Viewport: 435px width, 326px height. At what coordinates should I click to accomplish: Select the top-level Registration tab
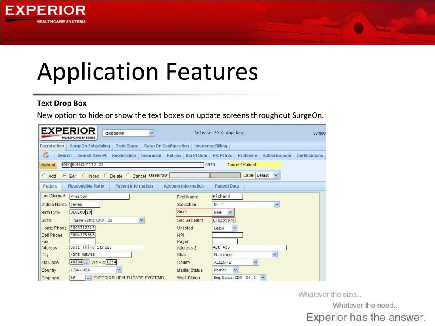[x=52, y=146]
